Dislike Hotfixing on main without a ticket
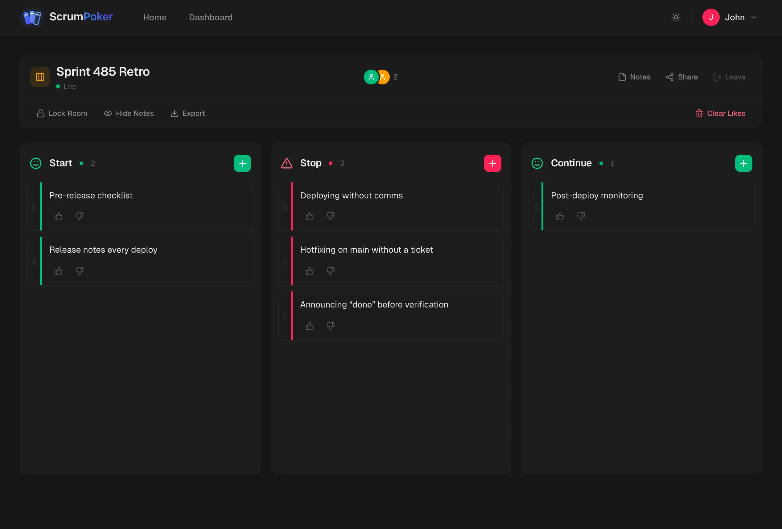 tap(331, 271)
